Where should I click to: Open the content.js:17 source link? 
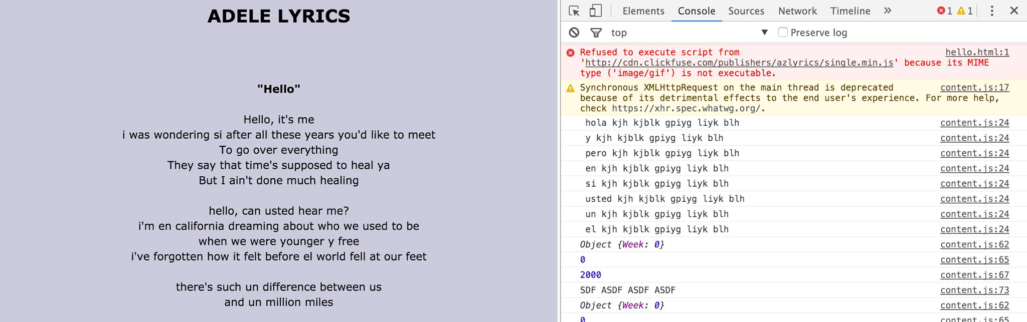pos(975,88)
